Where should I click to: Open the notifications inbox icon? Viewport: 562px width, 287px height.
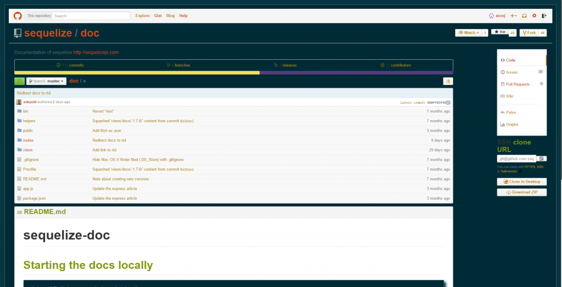[524, 16]
